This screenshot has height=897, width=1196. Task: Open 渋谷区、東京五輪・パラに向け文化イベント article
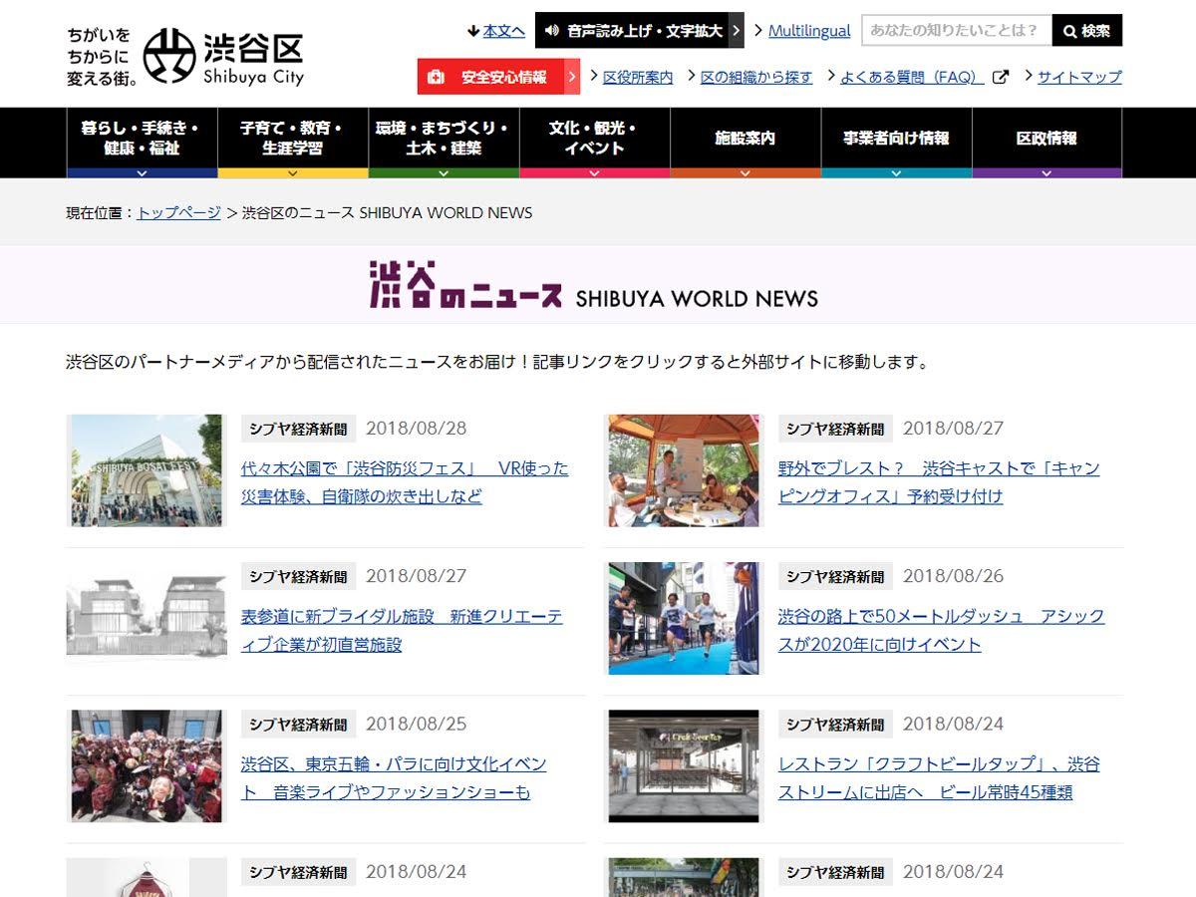394,778
